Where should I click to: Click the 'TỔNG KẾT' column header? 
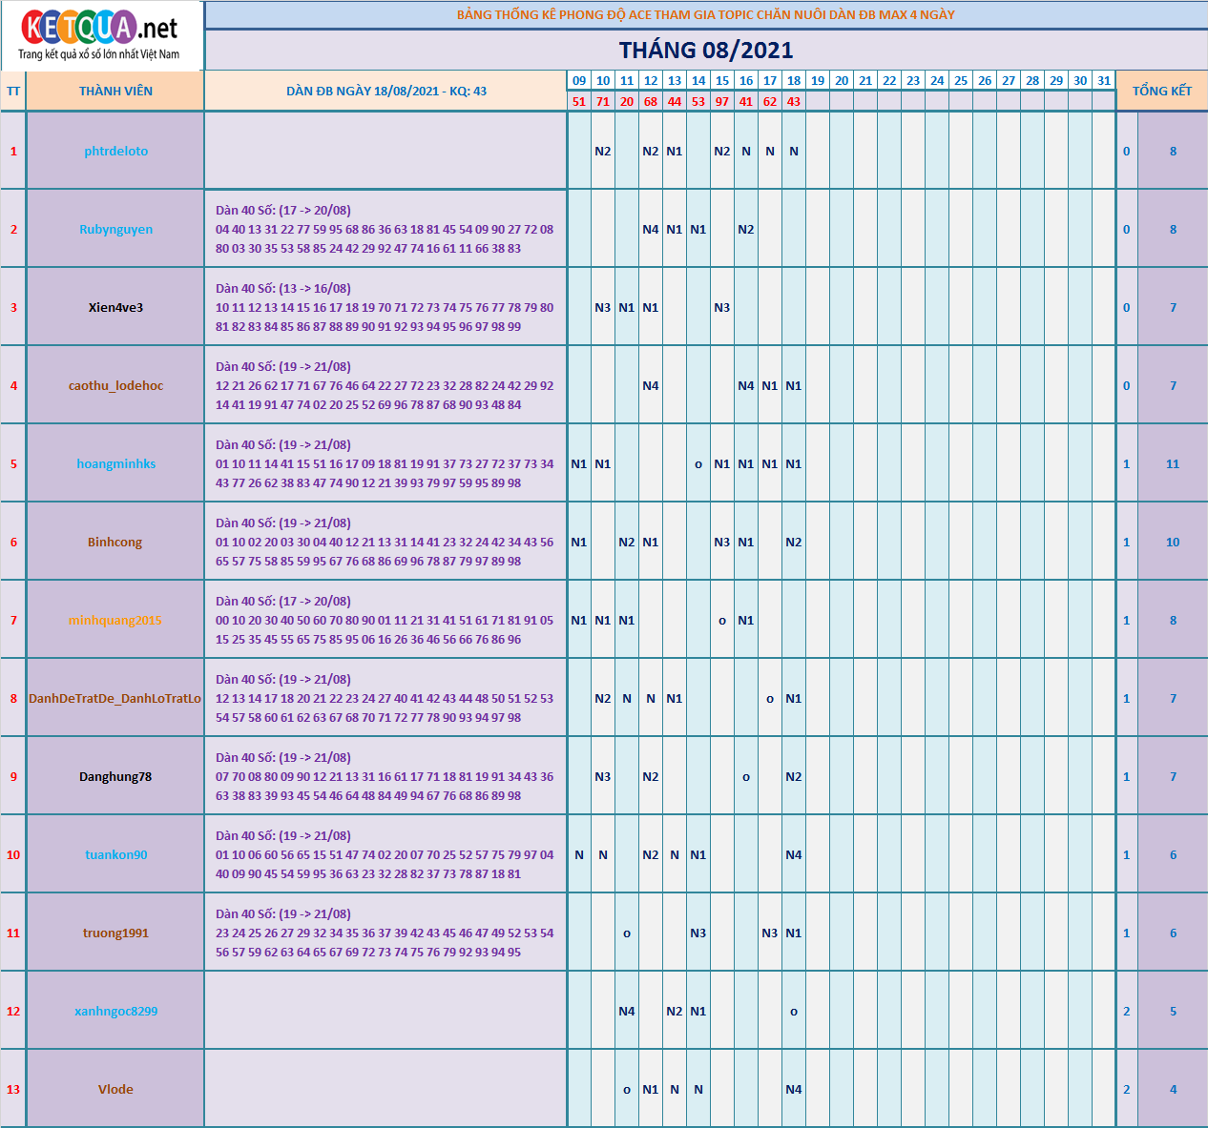1162,92
